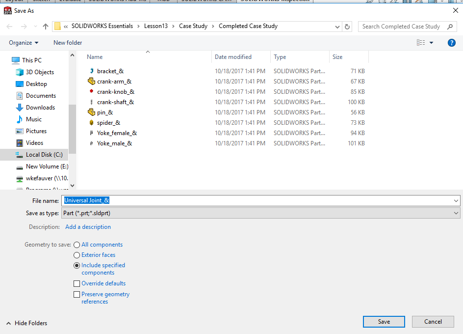The width and height of the screenshot is (463, 334).
Task: Click the search magnifier icon
Action: pyautogui.click(x=450, y=27)
